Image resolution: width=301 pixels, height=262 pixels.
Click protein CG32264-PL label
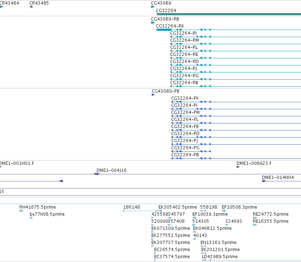point(185,120)
